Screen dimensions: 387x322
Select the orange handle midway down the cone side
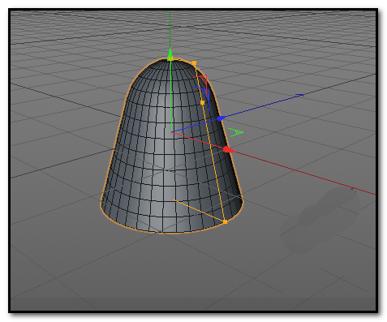[x=202, y=103]
